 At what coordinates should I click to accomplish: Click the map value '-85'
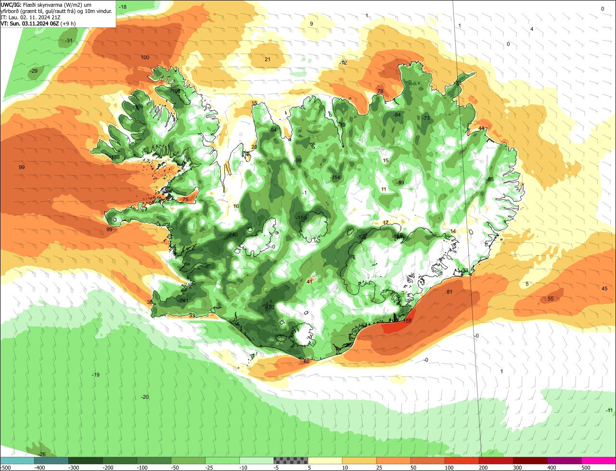coord(490,180)
